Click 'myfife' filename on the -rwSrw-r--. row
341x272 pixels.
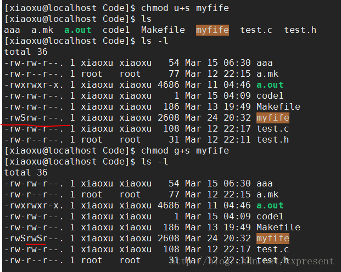click(x=273, y=118)
